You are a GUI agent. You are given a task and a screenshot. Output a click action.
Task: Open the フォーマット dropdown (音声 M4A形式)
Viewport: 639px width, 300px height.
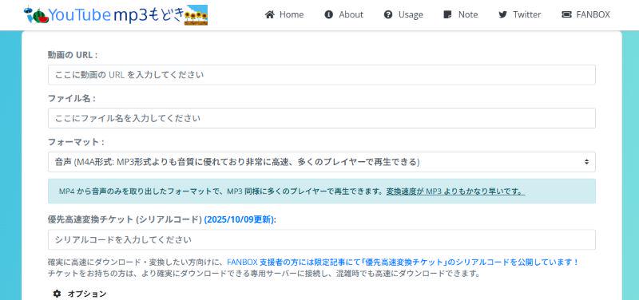[322, 162]
